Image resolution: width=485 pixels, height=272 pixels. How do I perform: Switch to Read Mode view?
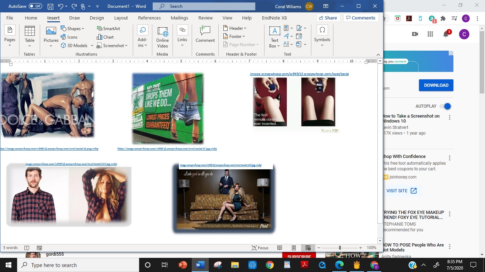[x=279, y=248]
